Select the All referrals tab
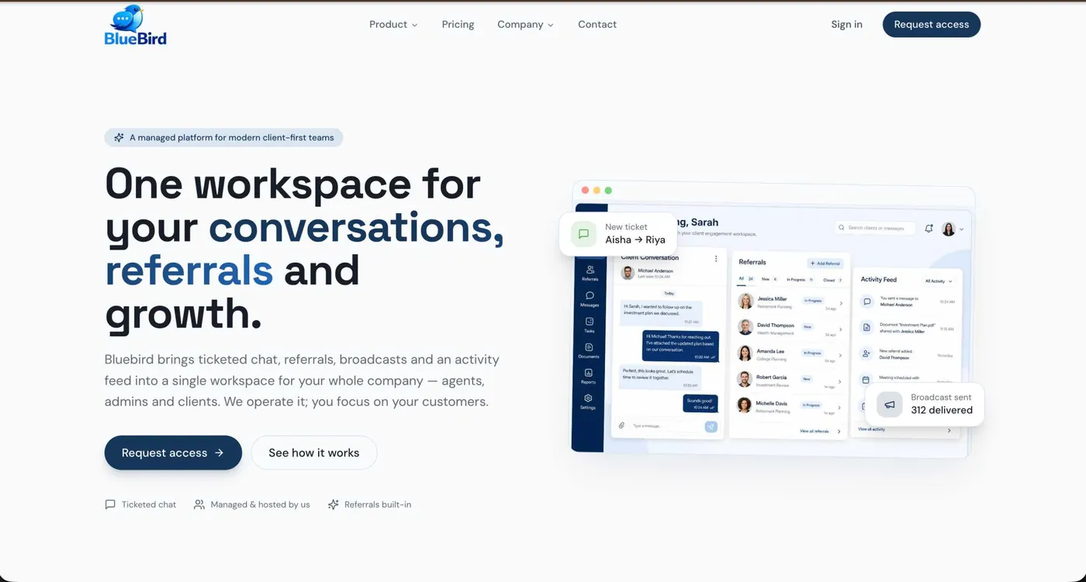The image size is (1086, 582). tap(745, 279)
